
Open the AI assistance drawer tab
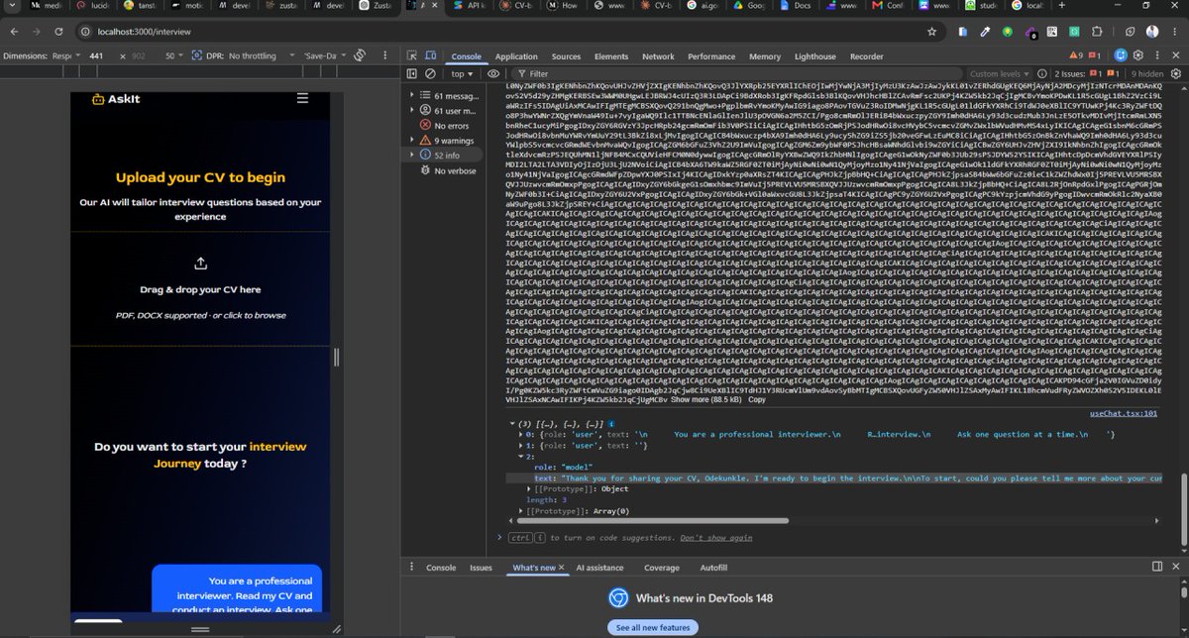[x=599, y=568]
